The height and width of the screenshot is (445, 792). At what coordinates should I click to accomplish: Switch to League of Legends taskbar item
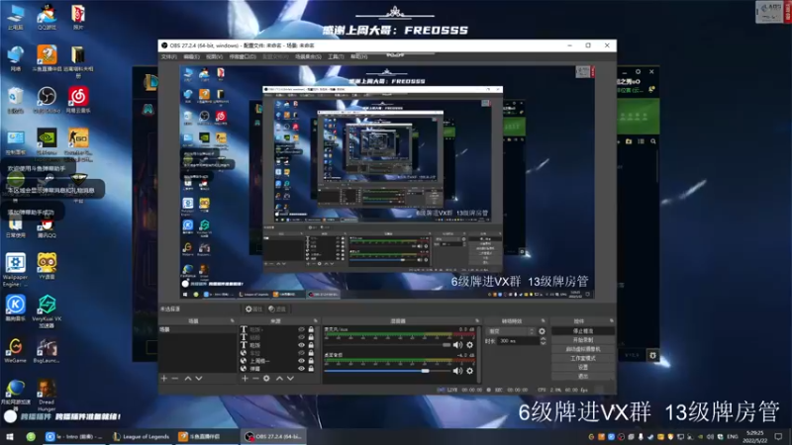coord(142,436)
